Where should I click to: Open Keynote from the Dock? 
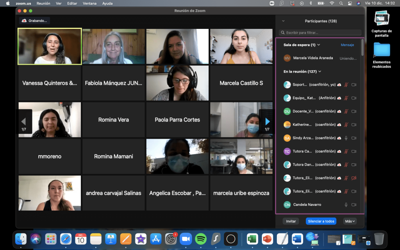coord(111,239)
